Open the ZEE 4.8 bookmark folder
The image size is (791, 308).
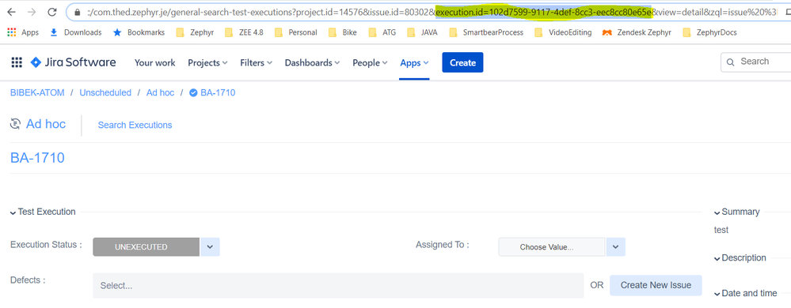click(244, 32)
